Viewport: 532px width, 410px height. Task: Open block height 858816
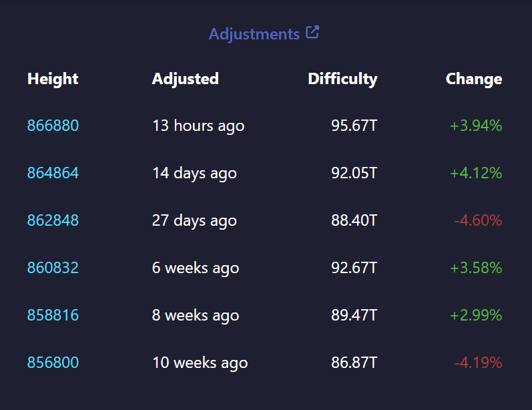53,315
